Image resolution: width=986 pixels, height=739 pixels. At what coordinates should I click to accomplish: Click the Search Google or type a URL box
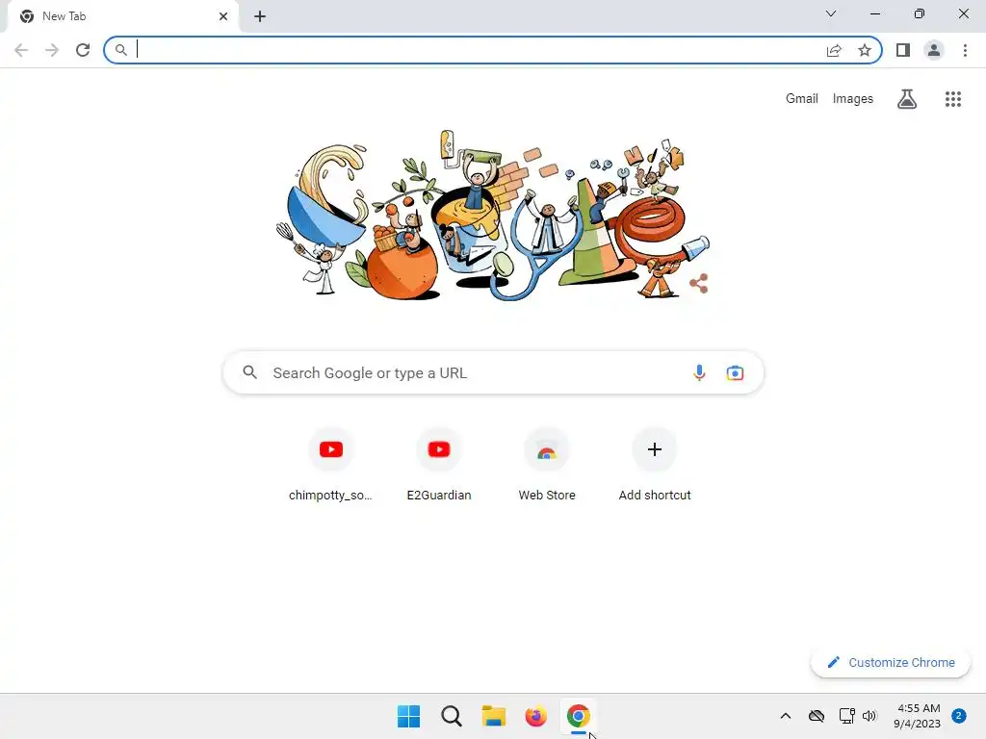pyautogui.click(x=493, y=372)
